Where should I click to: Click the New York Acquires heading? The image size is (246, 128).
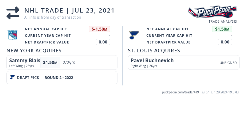tap(34, 51)
